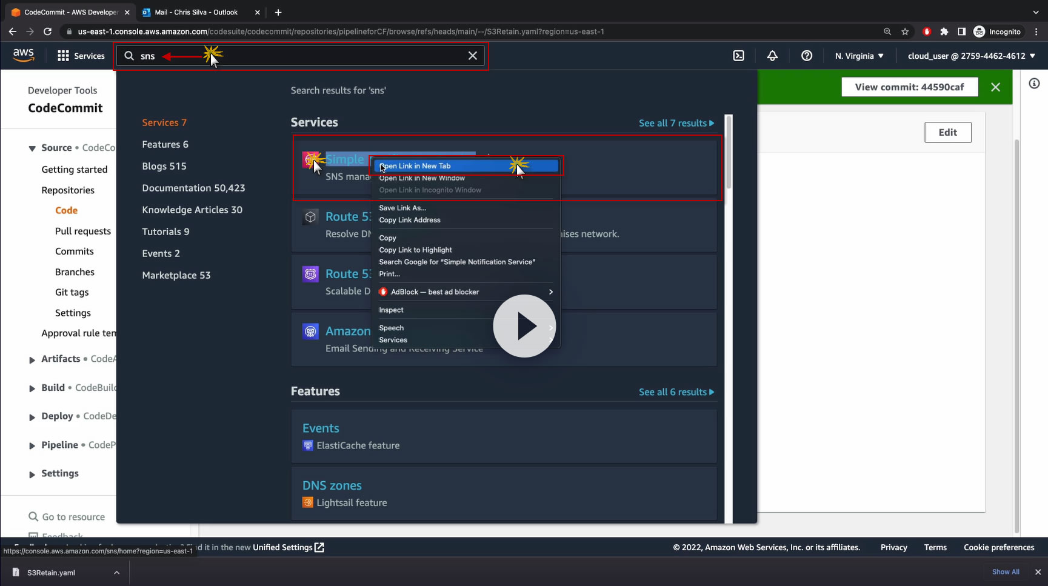Open Git tags in the sidebar
The height and width of the screenshot is (586, 1048).
pyautogui.click(x=72, y=292)
